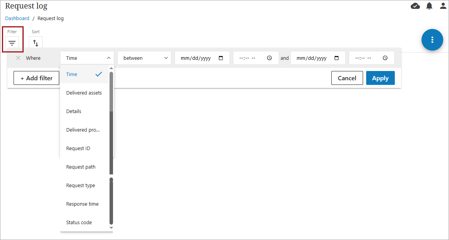449x240 pixels.
Task: Open the user account icon
Action: 443,6
